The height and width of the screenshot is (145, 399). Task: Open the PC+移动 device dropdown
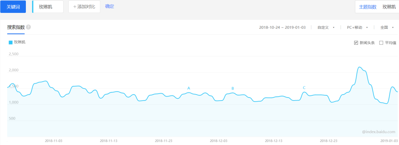pyautogui.click(x=357, y=27)
